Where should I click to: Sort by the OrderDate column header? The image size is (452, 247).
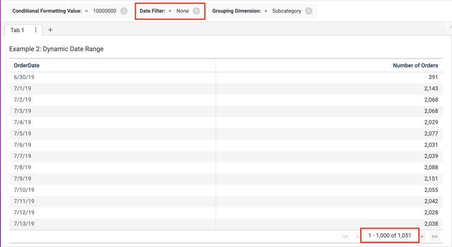[27, 65]
